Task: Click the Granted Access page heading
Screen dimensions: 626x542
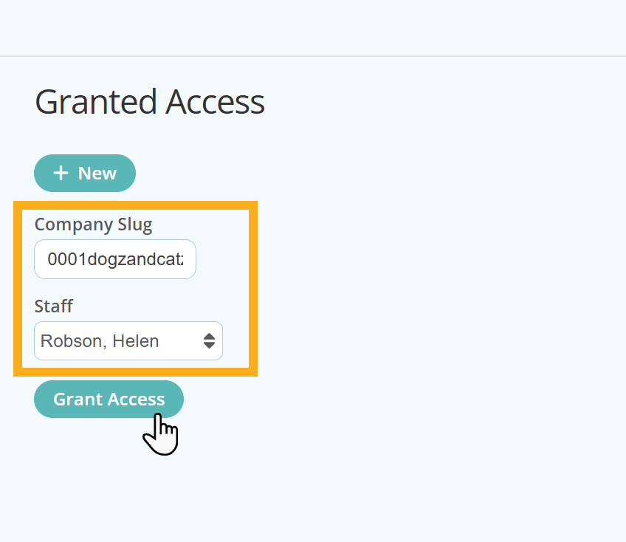Action: point(150,102)
